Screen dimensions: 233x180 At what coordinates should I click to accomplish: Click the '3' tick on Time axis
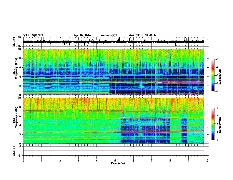pos(78,161)
